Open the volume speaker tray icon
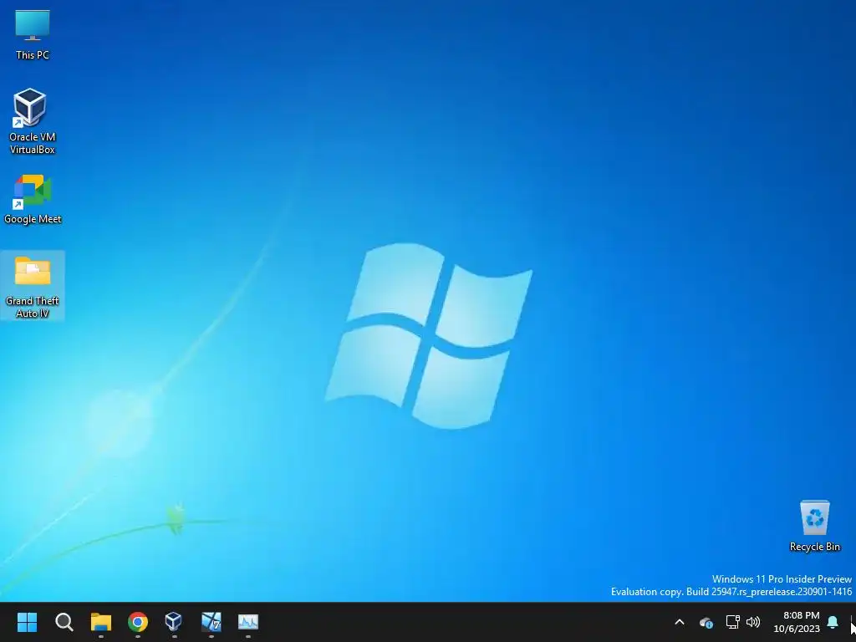This screenshot has height=642, width=856. point(753,622)
